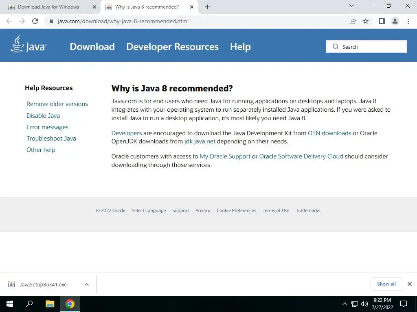
Task: Click the address bar URL
Action: 123,21
